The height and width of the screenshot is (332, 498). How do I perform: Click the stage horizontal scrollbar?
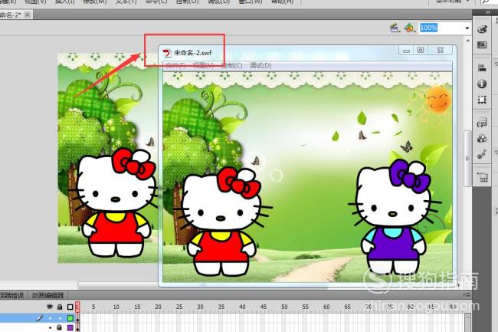tap(117, 285)
